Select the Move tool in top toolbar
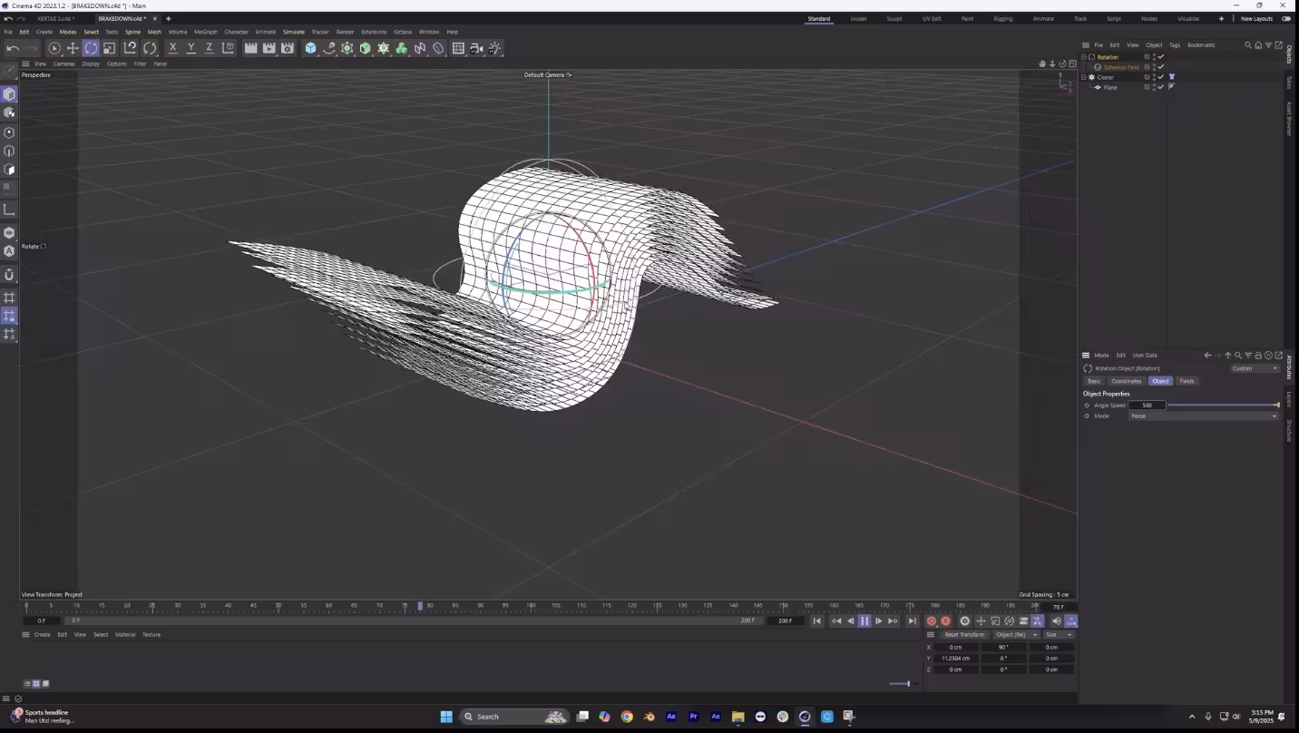This screenshot has height=733, width=1299. pyautogui.click(x=73, y=48)
